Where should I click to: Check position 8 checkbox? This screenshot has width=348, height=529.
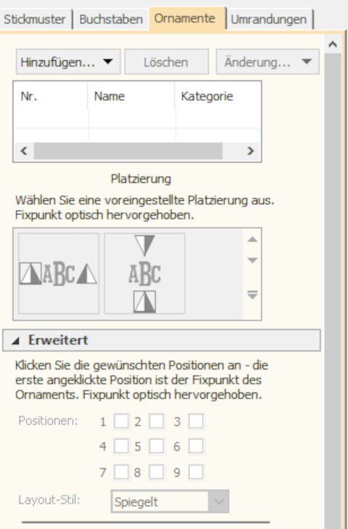[x=157, y=472]
